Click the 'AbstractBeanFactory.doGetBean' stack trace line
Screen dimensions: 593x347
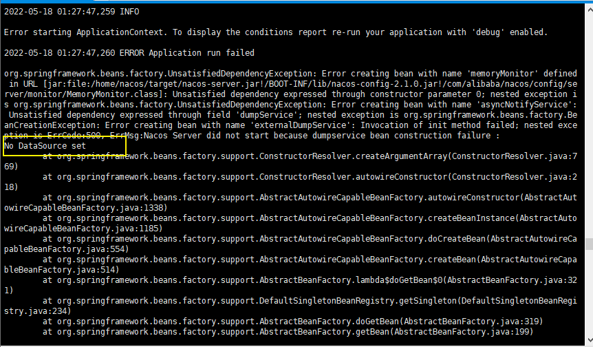point(293,322)
